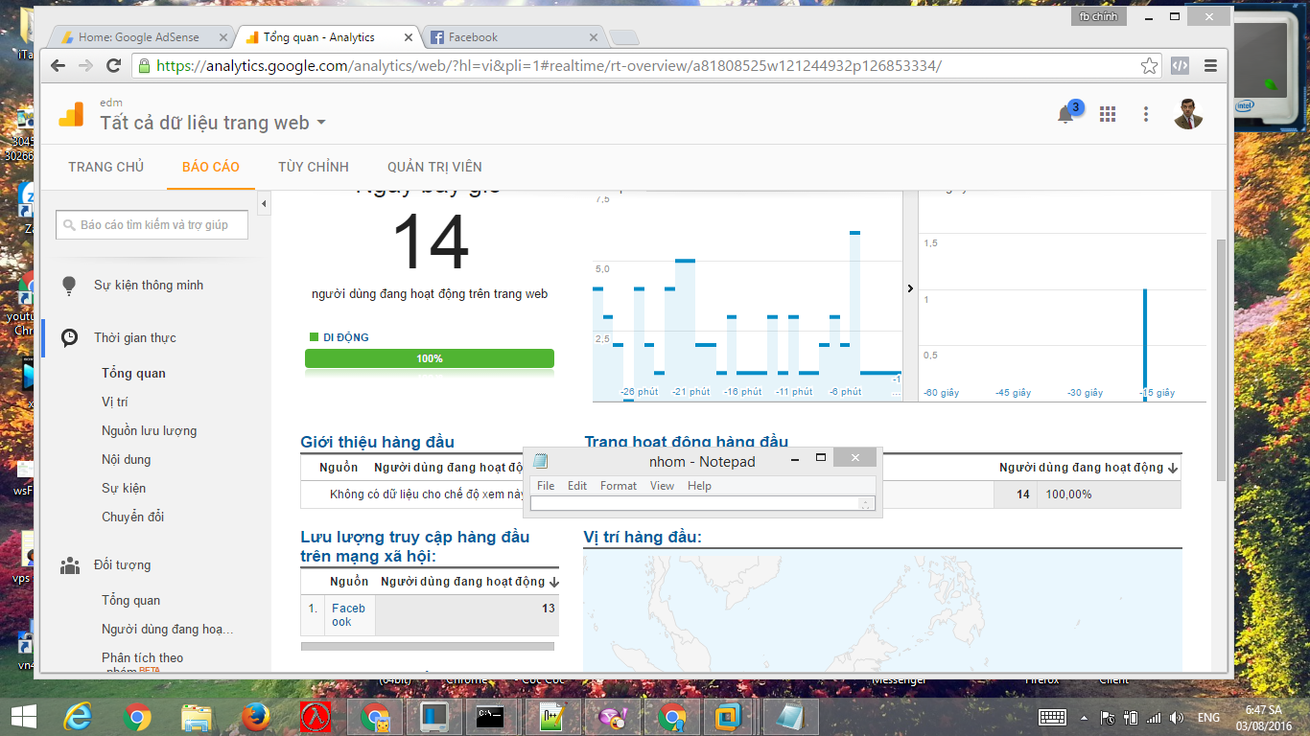This screenshot has height=736, width=1310.
Task: Click the Facebook source link in social table
Action: (x=348, y=615)
